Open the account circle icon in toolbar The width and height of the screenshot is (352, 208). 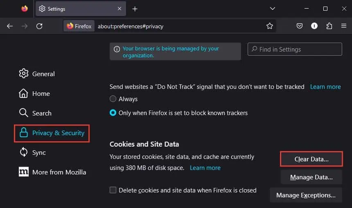[x=314, y=26]
